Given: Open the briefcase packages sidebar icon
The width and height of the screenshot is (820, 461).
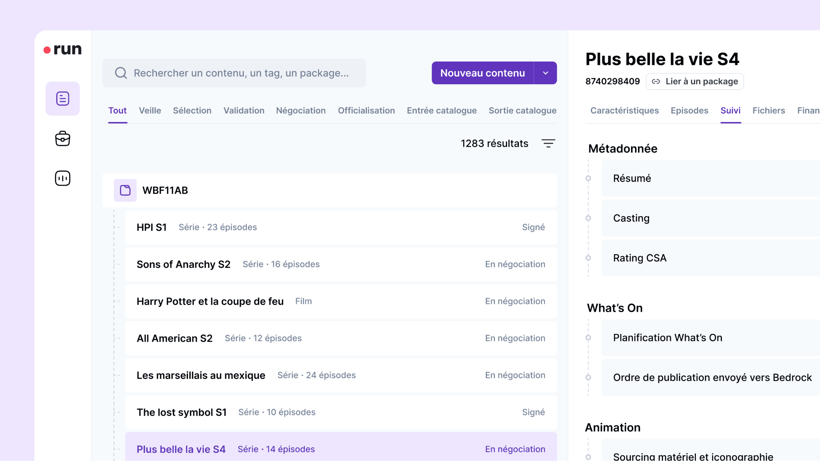Looking at the screenshot, I should [x=63, y=139].
